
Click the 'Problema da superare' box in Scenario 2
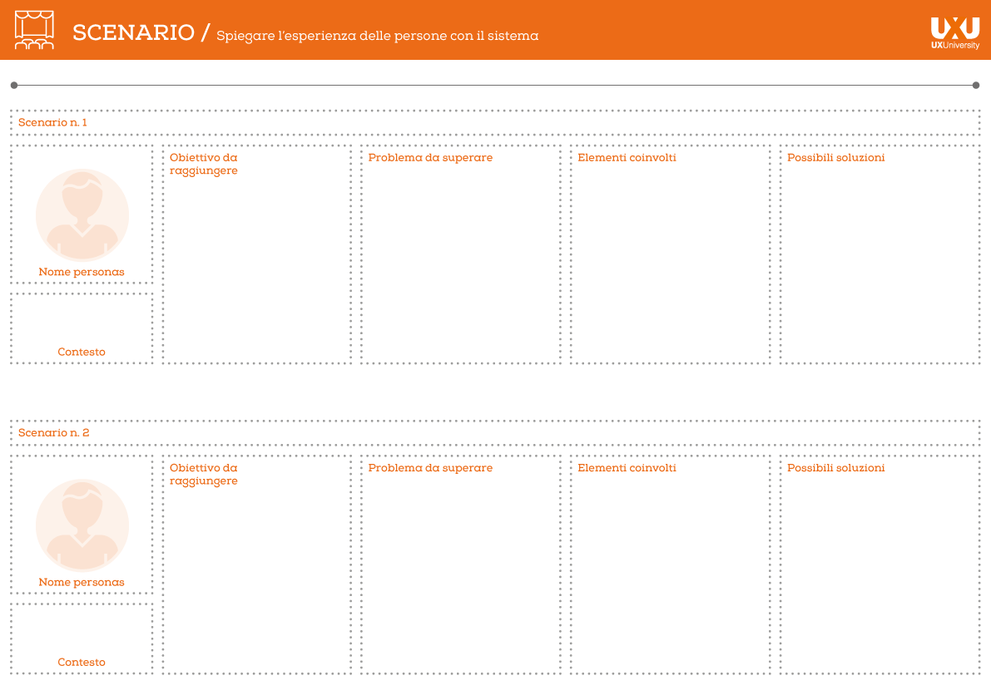(461, 564)
